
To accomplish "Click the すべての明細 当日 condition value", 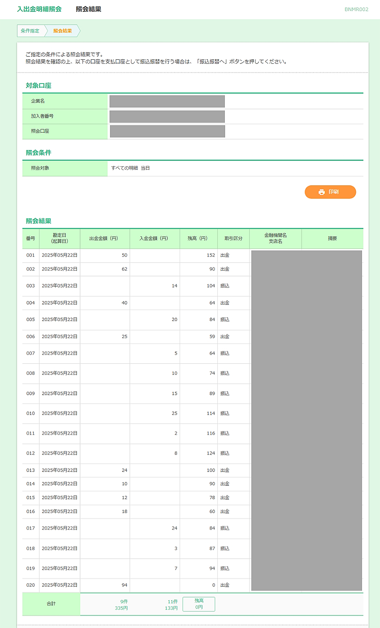I will coord(130,168).
